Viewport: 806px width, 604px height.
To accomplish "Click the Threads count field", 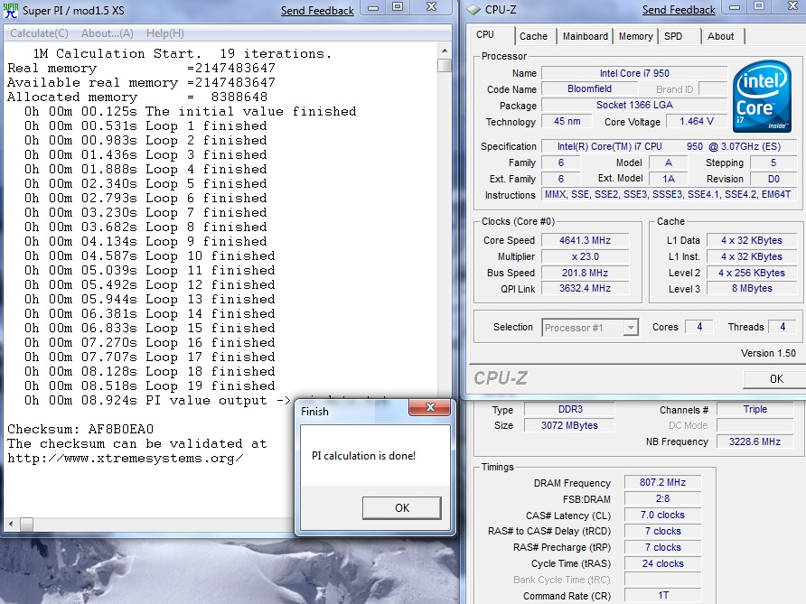I will click(x=783, y=327).
